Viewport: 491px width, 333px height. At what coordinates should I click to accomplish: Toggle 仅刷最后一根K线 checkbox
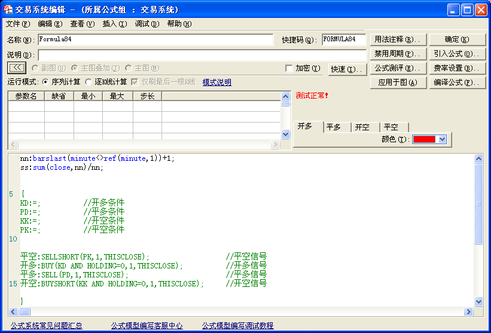pos(135,82)
